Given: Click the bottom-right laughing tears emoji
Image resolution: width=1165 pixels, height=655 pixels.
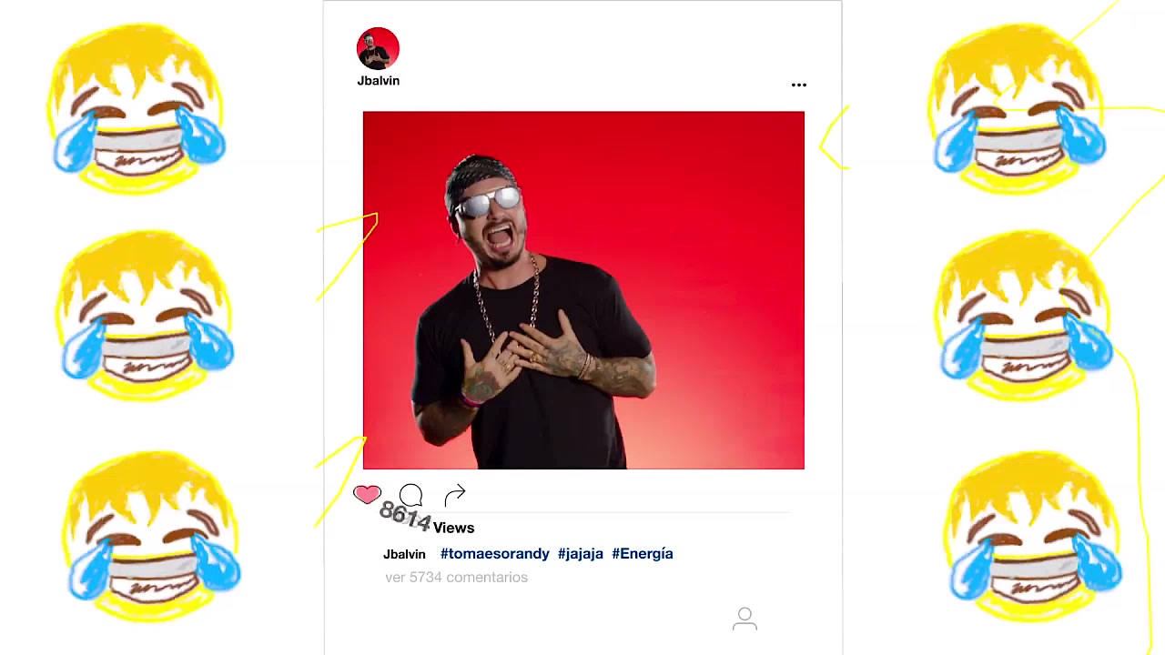Looking at the screenshot, I should (1034, 537).
